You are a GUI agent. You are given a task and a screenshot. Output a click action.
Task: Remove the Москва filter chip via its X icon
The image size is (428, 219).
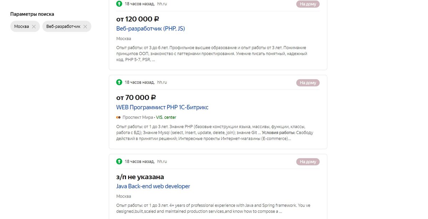coord(34,26)
